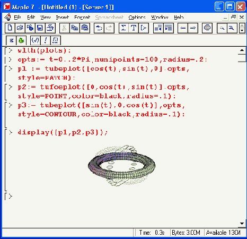The width and height of the screenshot is (247, 239).
Task: Expand toolbar using the down stepper arrow
Action: click(242, 31)
